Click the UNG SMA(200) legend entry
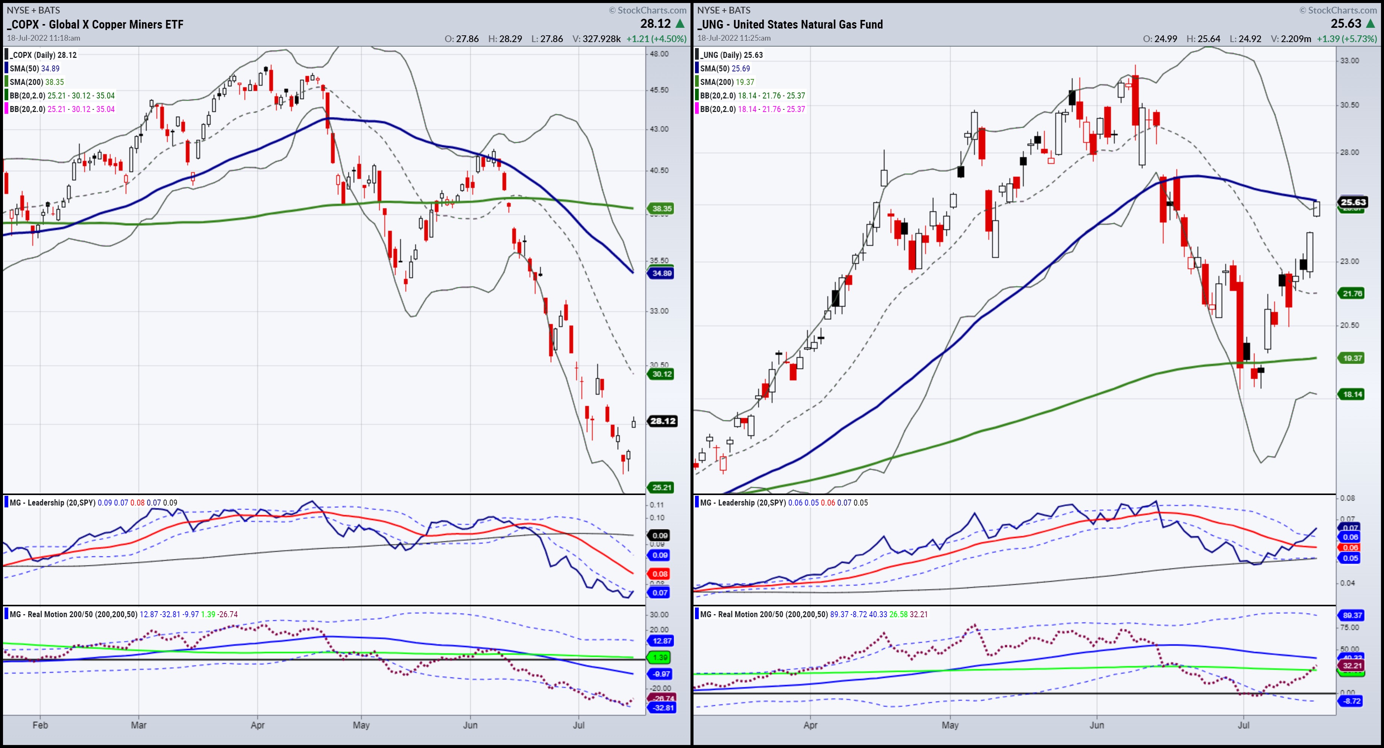 pyautogui.click(x=726, y=82)
